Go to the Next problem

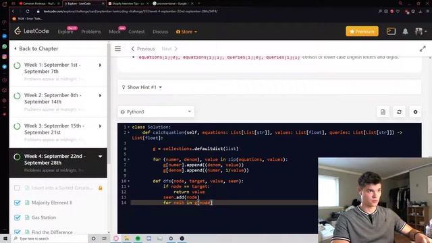tap(169, 49)
